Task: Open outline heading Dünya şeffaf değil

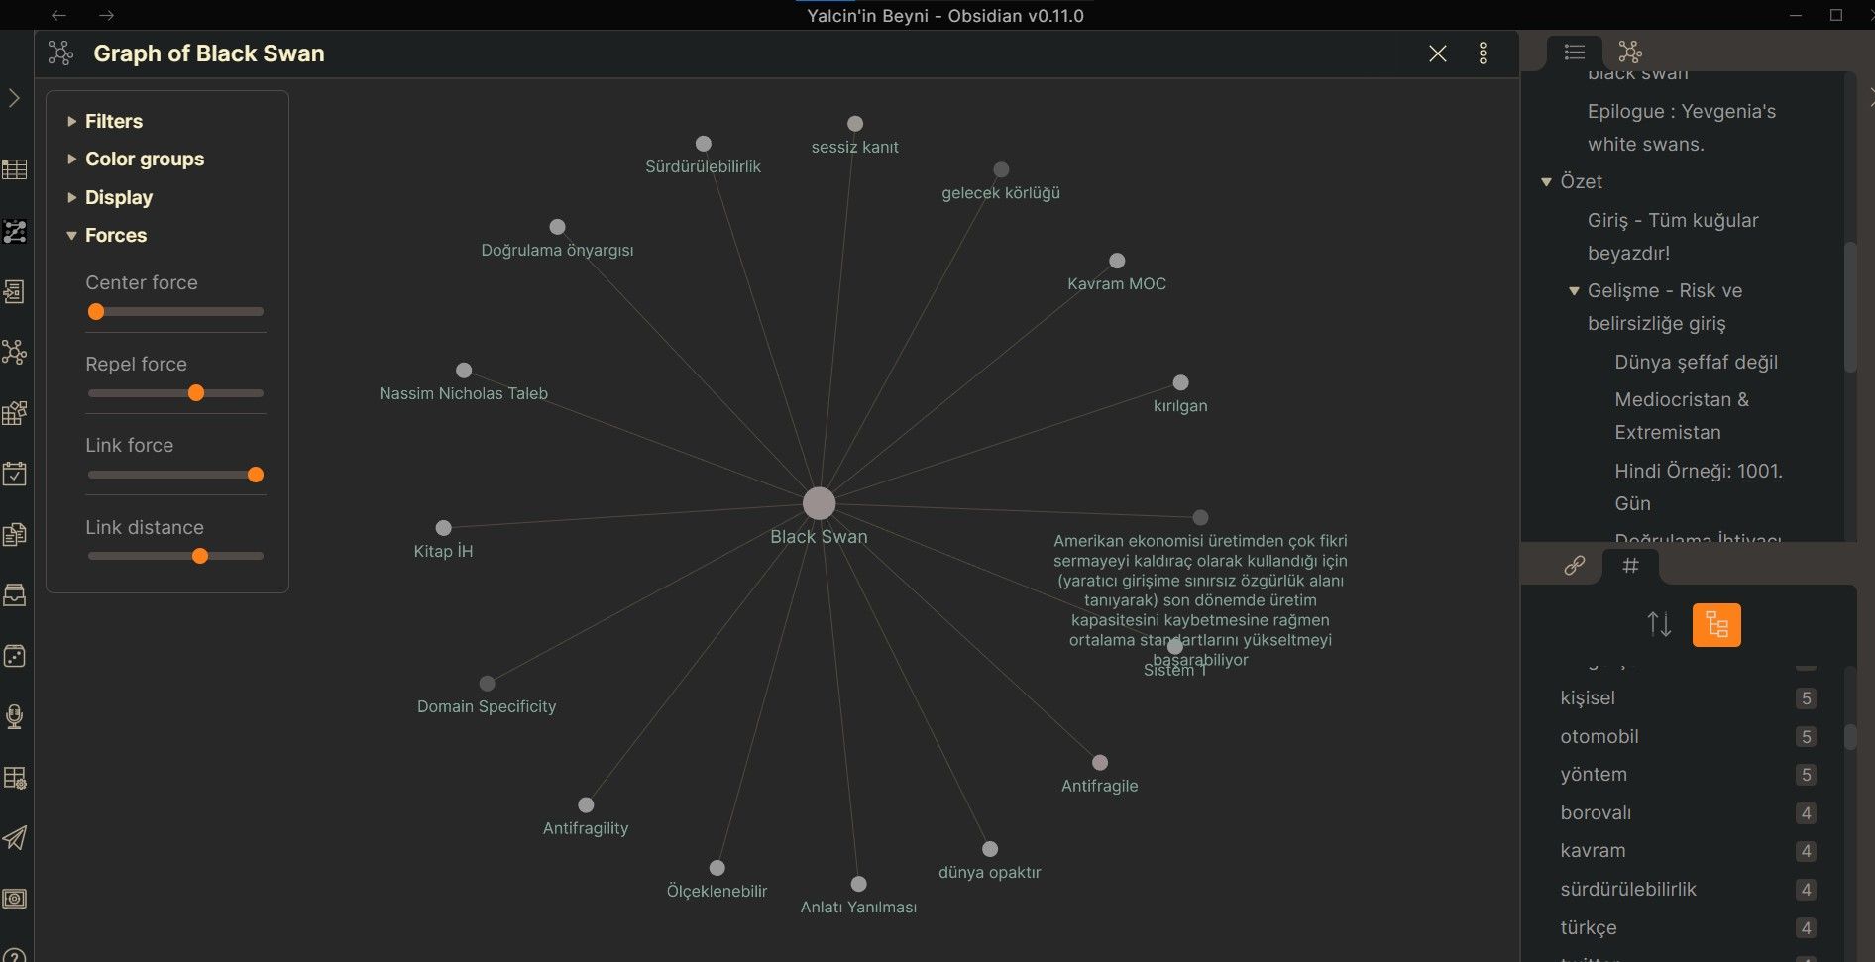Action: (x=1696, y=362)
